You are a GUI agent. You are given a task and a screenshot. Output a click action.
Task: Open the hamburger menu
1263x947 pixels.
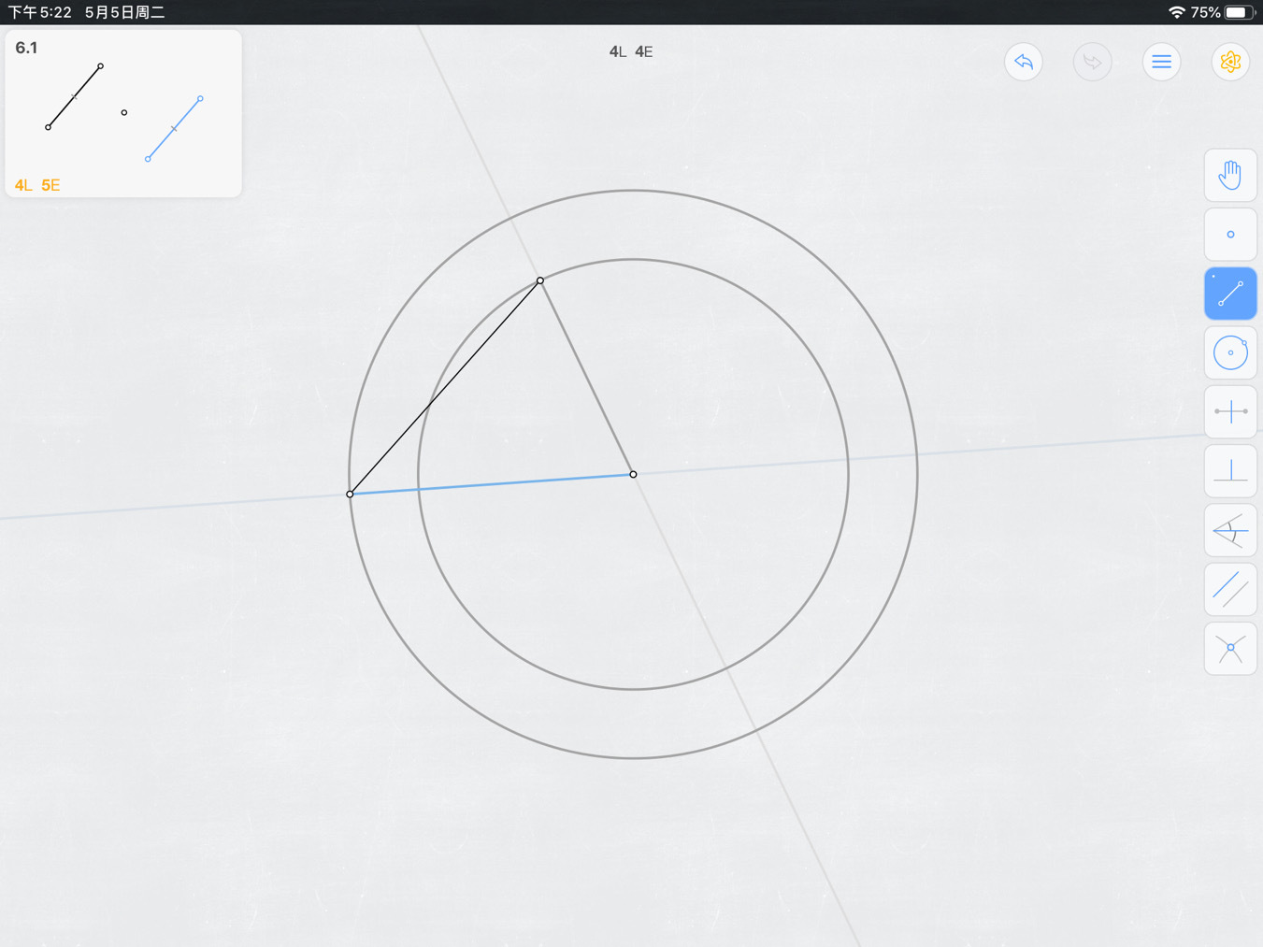[x=1161, y=62]
